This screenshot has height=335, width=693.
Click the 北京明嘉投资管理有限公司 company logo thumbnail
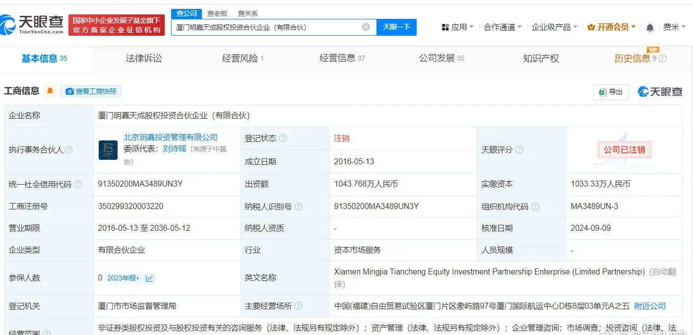pyautogui.click(x=108, y=150)
